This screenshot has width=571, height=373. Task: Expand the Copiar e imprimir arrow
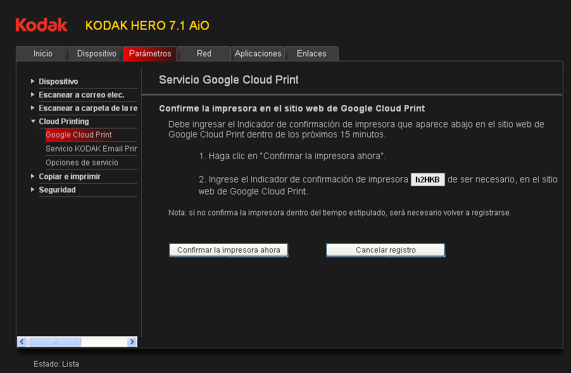(33, 176)
